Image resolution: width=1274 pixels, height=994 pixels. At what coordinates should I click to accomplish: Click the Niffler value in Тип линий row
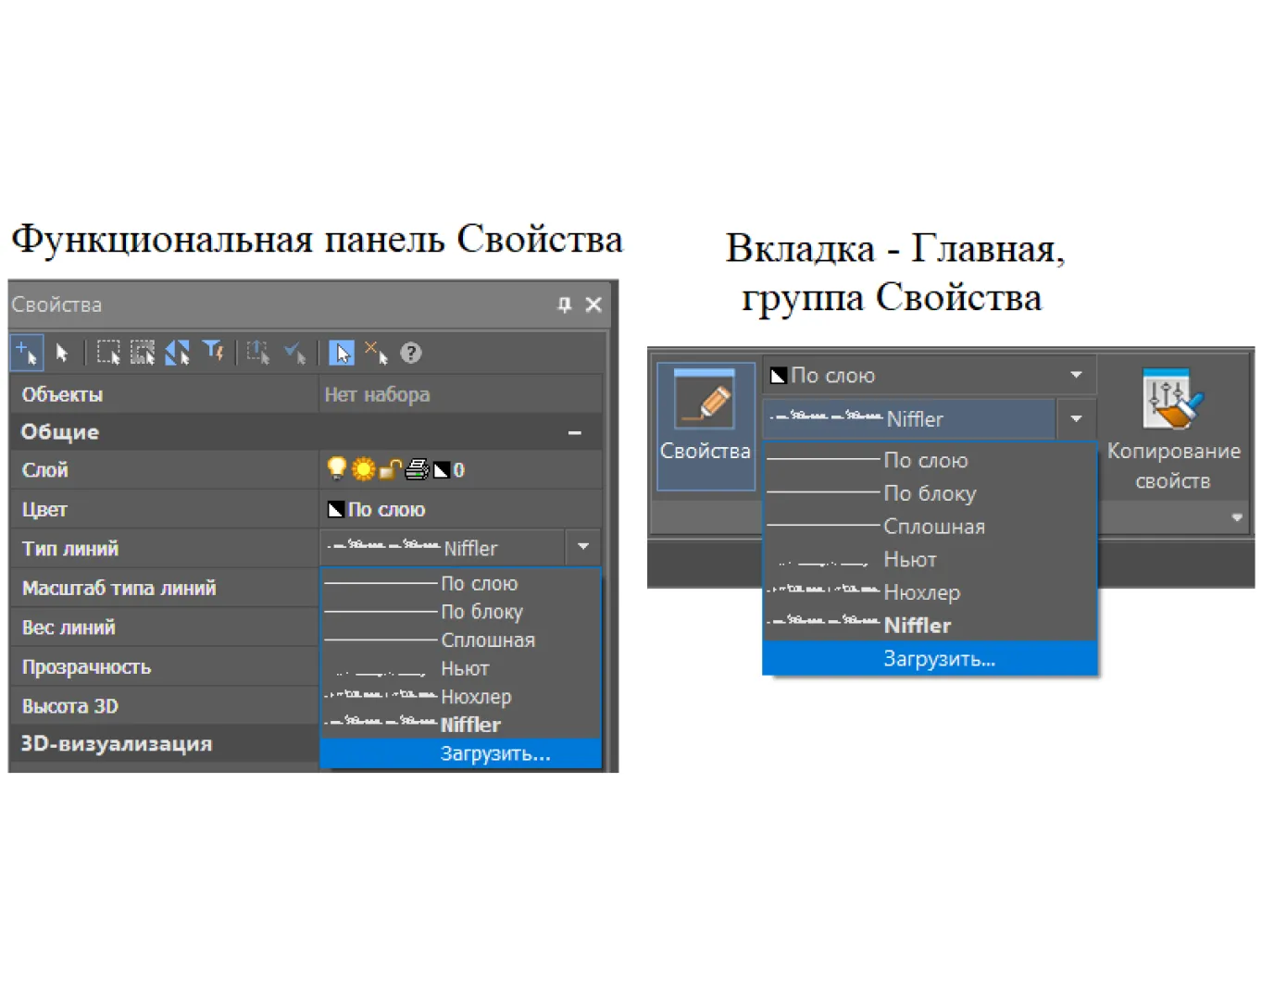pyautogui.click(x=443, y=548)
